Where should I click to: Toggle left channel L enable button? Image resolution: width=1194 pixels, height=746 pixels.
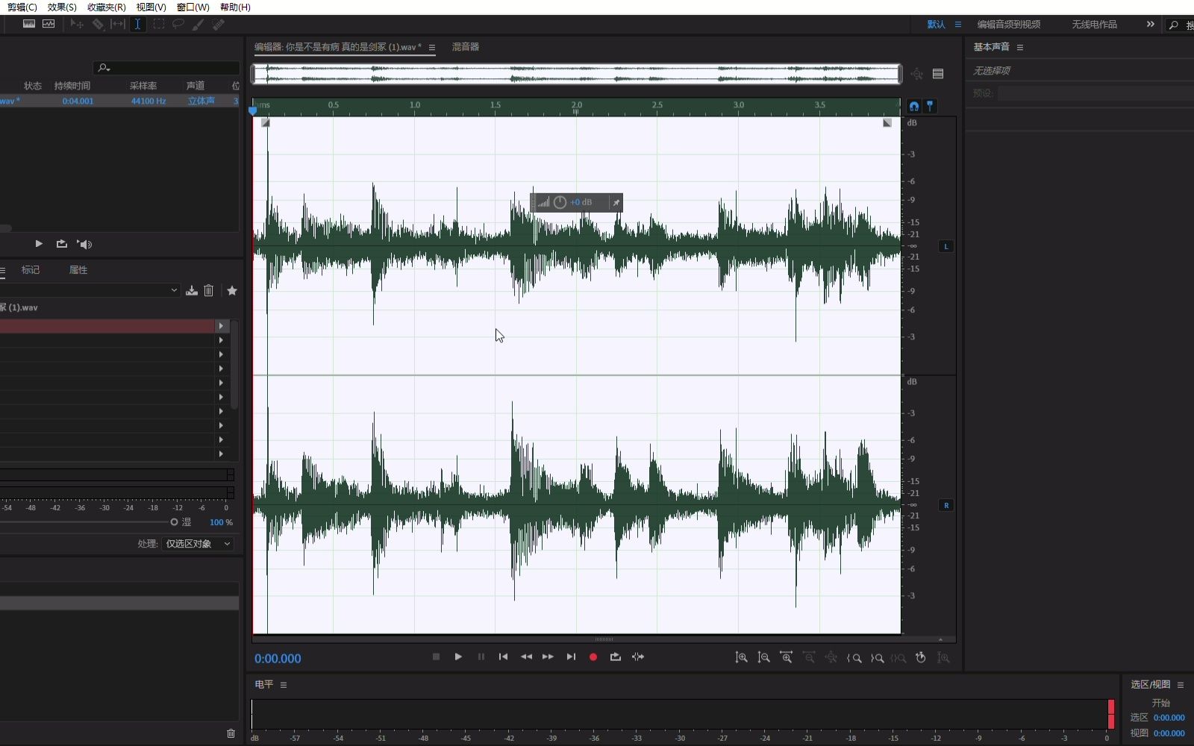pos(946,246)
